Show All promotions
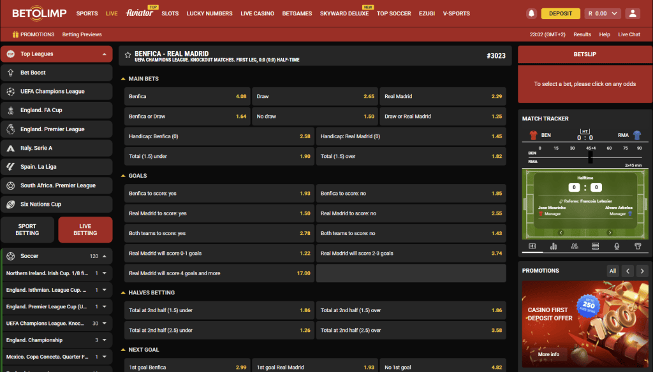Screen dimensions: 653x372 click(613, 271)
